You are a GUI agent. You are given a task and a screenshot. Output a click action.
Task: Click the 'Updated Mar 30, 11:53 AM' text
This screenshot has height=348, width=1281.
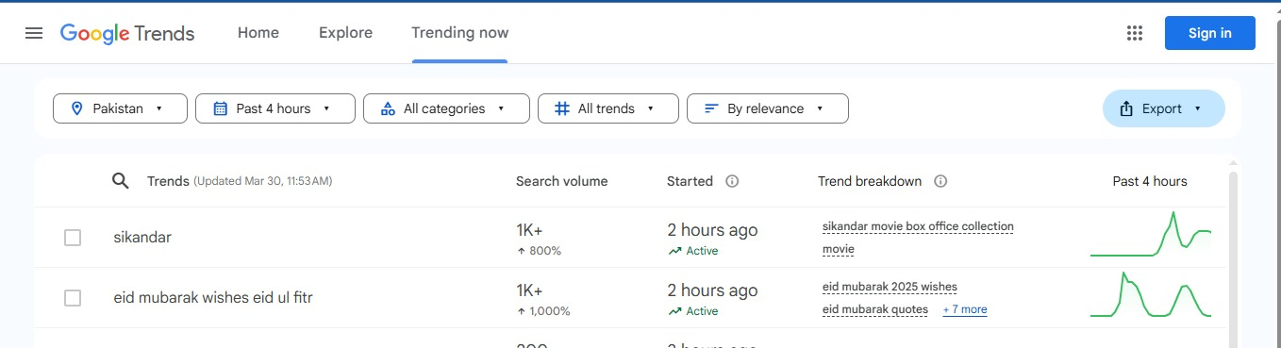(263, 181)
